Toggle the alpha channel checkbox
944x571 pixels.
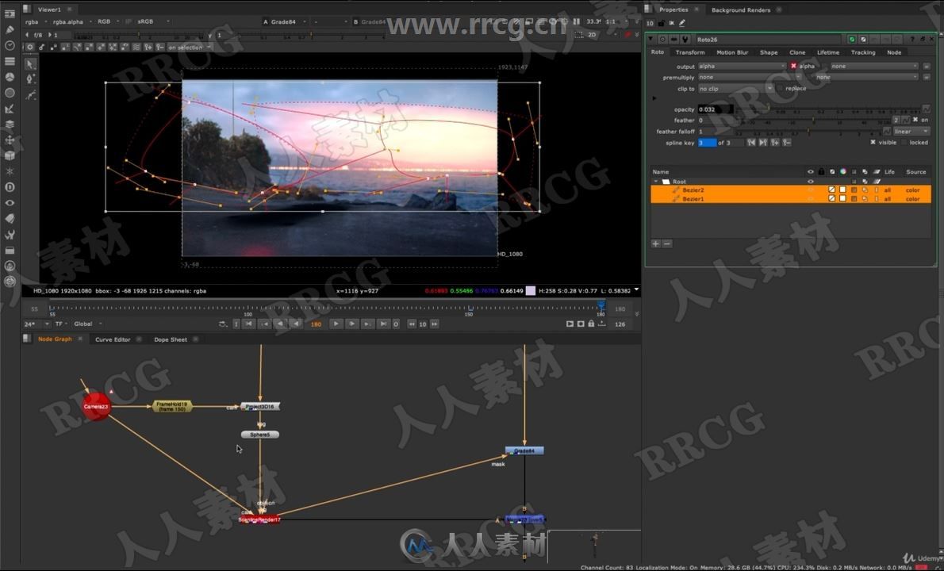pyautogui.click(x=793, y=66)
